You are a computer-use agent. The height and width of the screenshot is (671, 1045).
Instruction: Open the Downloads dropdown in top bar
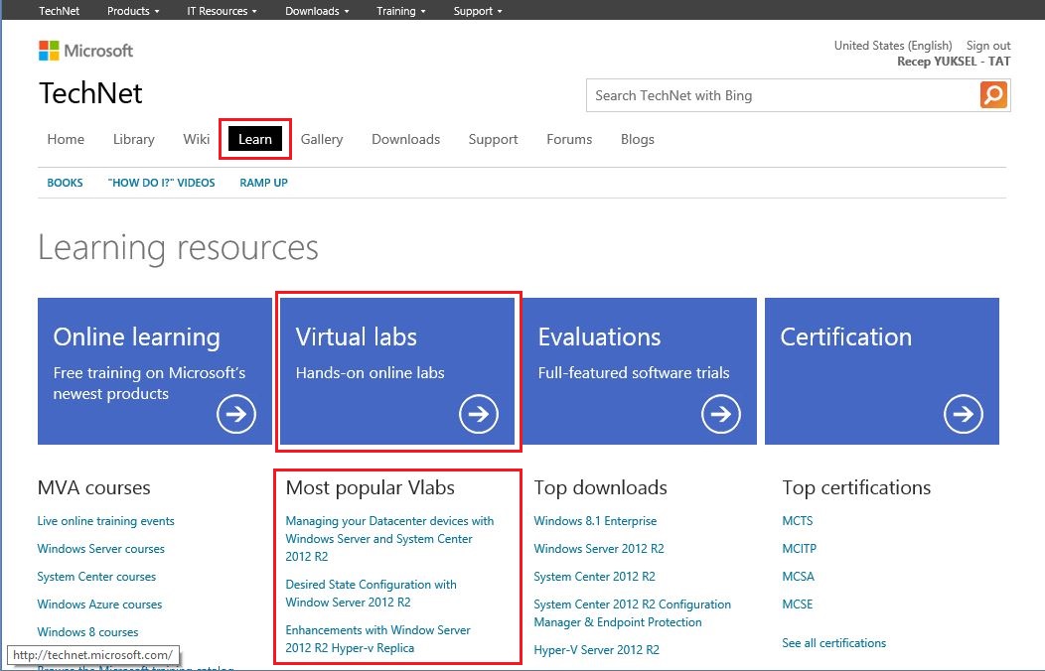pos(317,11)
